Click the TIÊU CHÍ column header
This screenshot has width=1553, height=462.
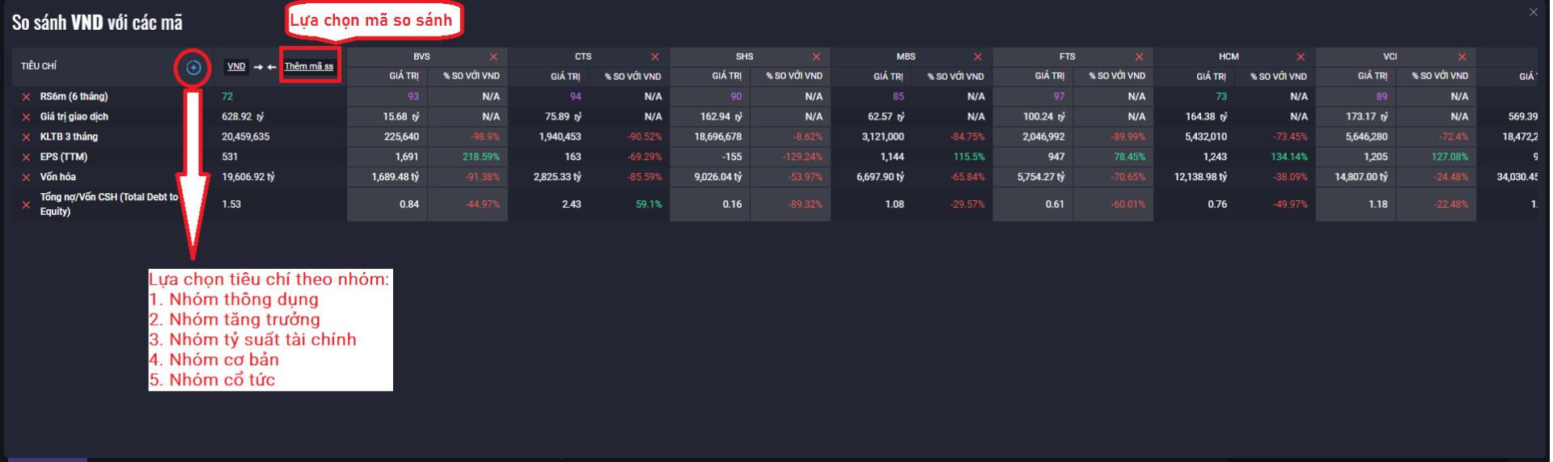pyautogui.click(x=39, y=66)
